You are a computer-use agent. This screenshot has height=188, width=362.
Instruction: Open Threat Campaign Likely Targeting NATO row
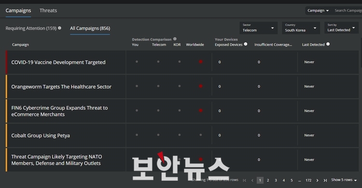tap(56, 160)
